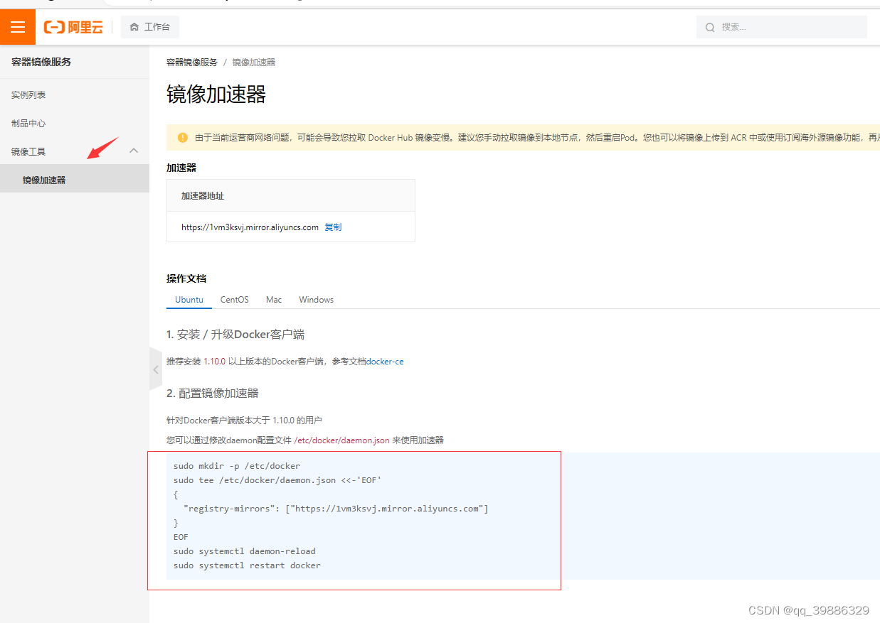The width and height of the screenshot is (880, 623).
Task: Click the accelerator URL text
Action: [x=250, y=227]
